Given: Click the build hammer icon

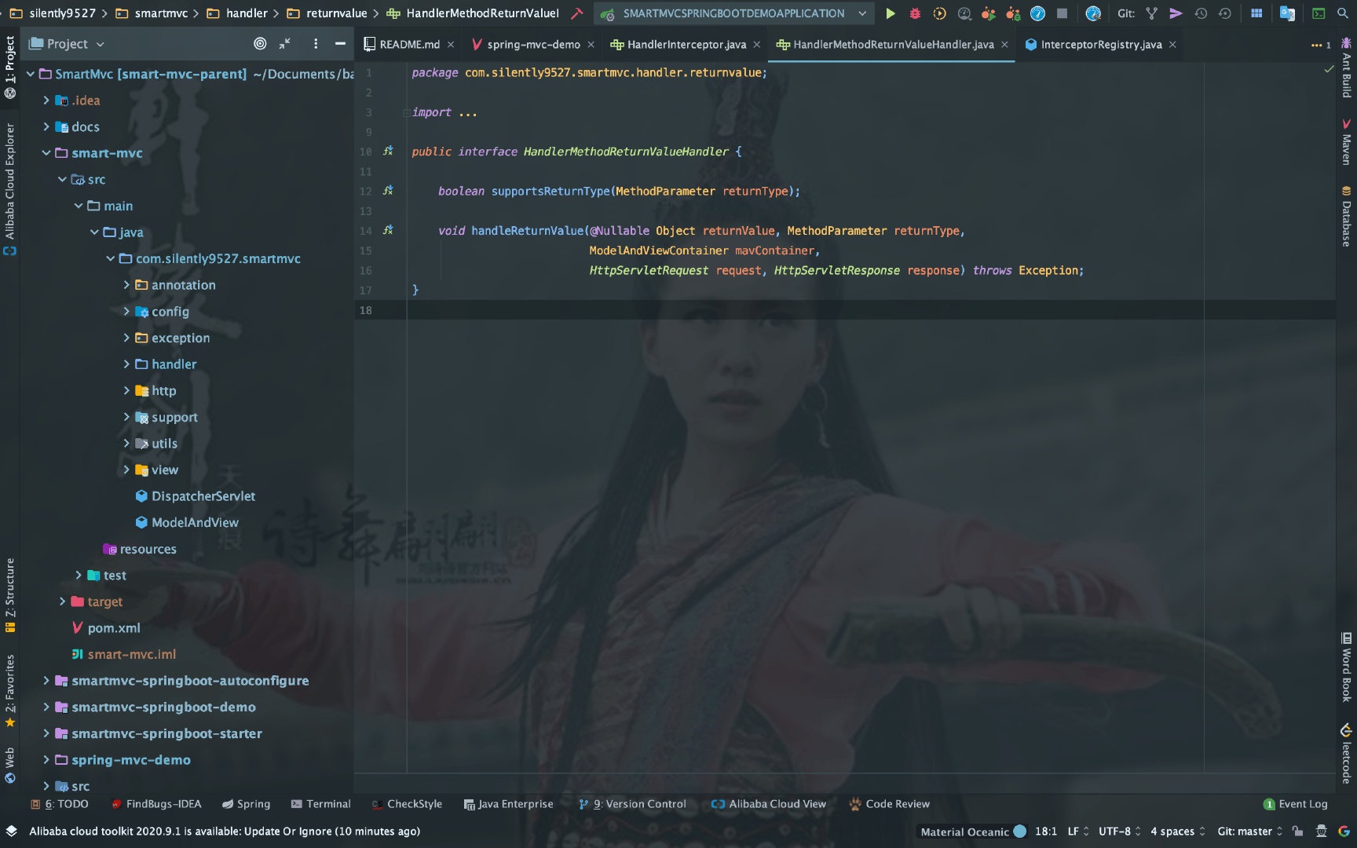Looking at the screenshot, I should (x=577, y=13).
